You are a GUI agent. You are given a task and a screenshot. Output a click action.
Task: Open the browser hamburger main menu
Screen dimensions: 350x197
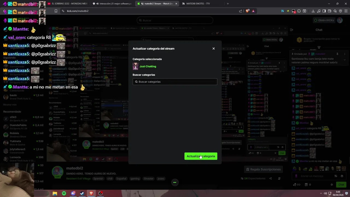(346, 11)
